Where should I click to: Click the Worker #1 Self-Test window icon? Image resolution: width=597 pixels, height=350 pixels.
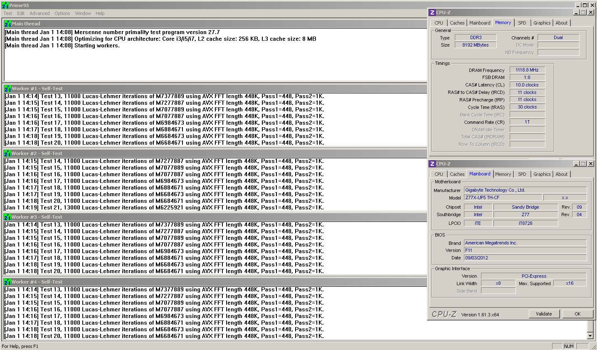(x=7, y=89)
